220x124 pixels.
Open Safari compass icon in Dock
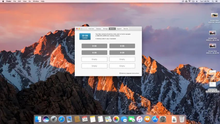61,119
